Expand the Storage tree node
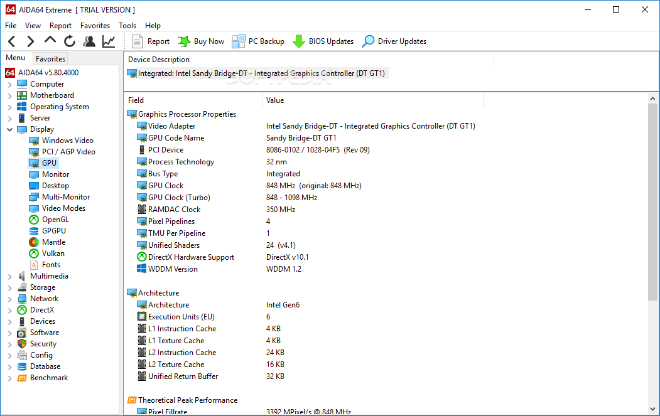660x416 pixels. (x=9, y=288)
